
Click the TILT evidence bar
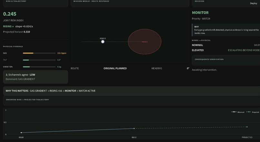pyautogui.click(x=39, y=60)
